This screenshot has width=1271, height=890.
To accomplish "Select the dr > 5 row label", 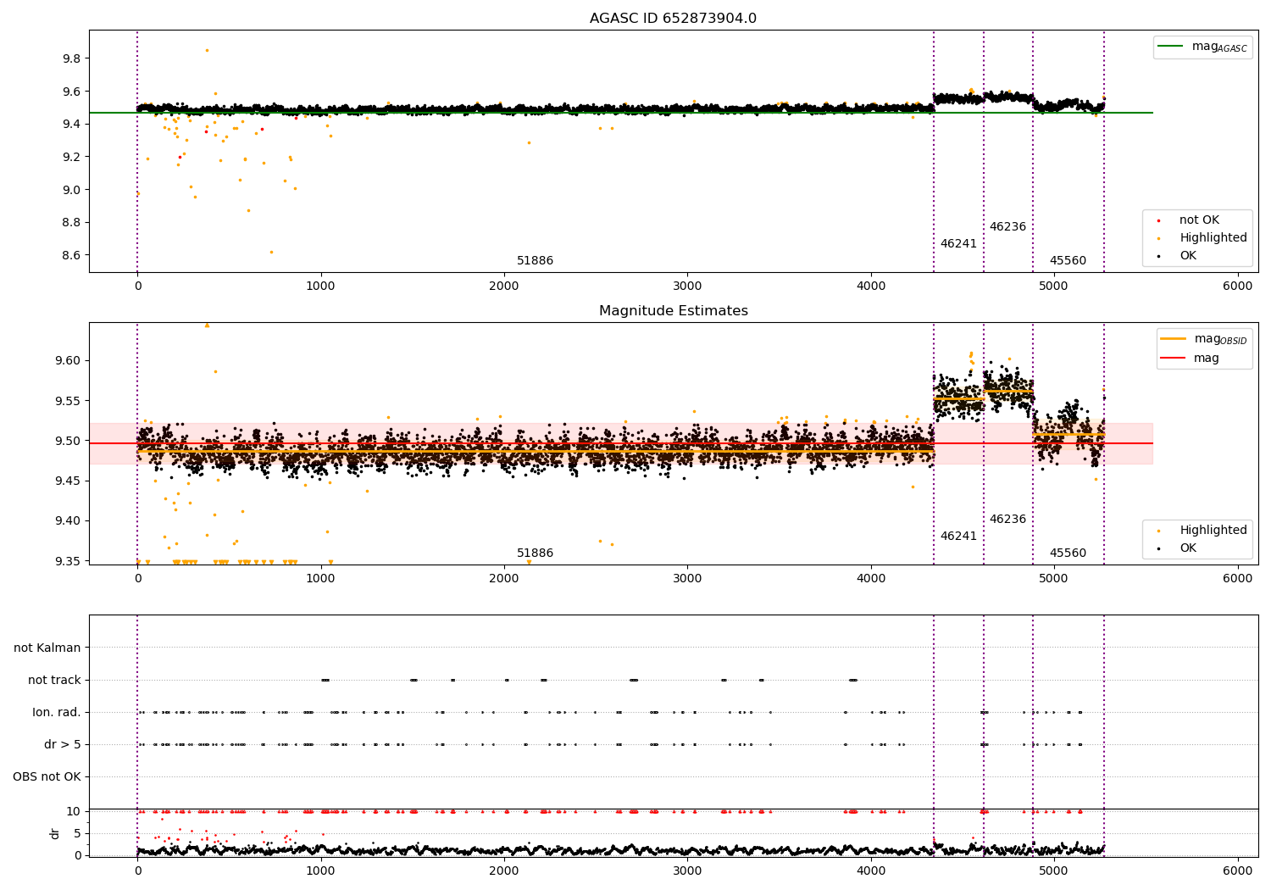I will (63, 744).
